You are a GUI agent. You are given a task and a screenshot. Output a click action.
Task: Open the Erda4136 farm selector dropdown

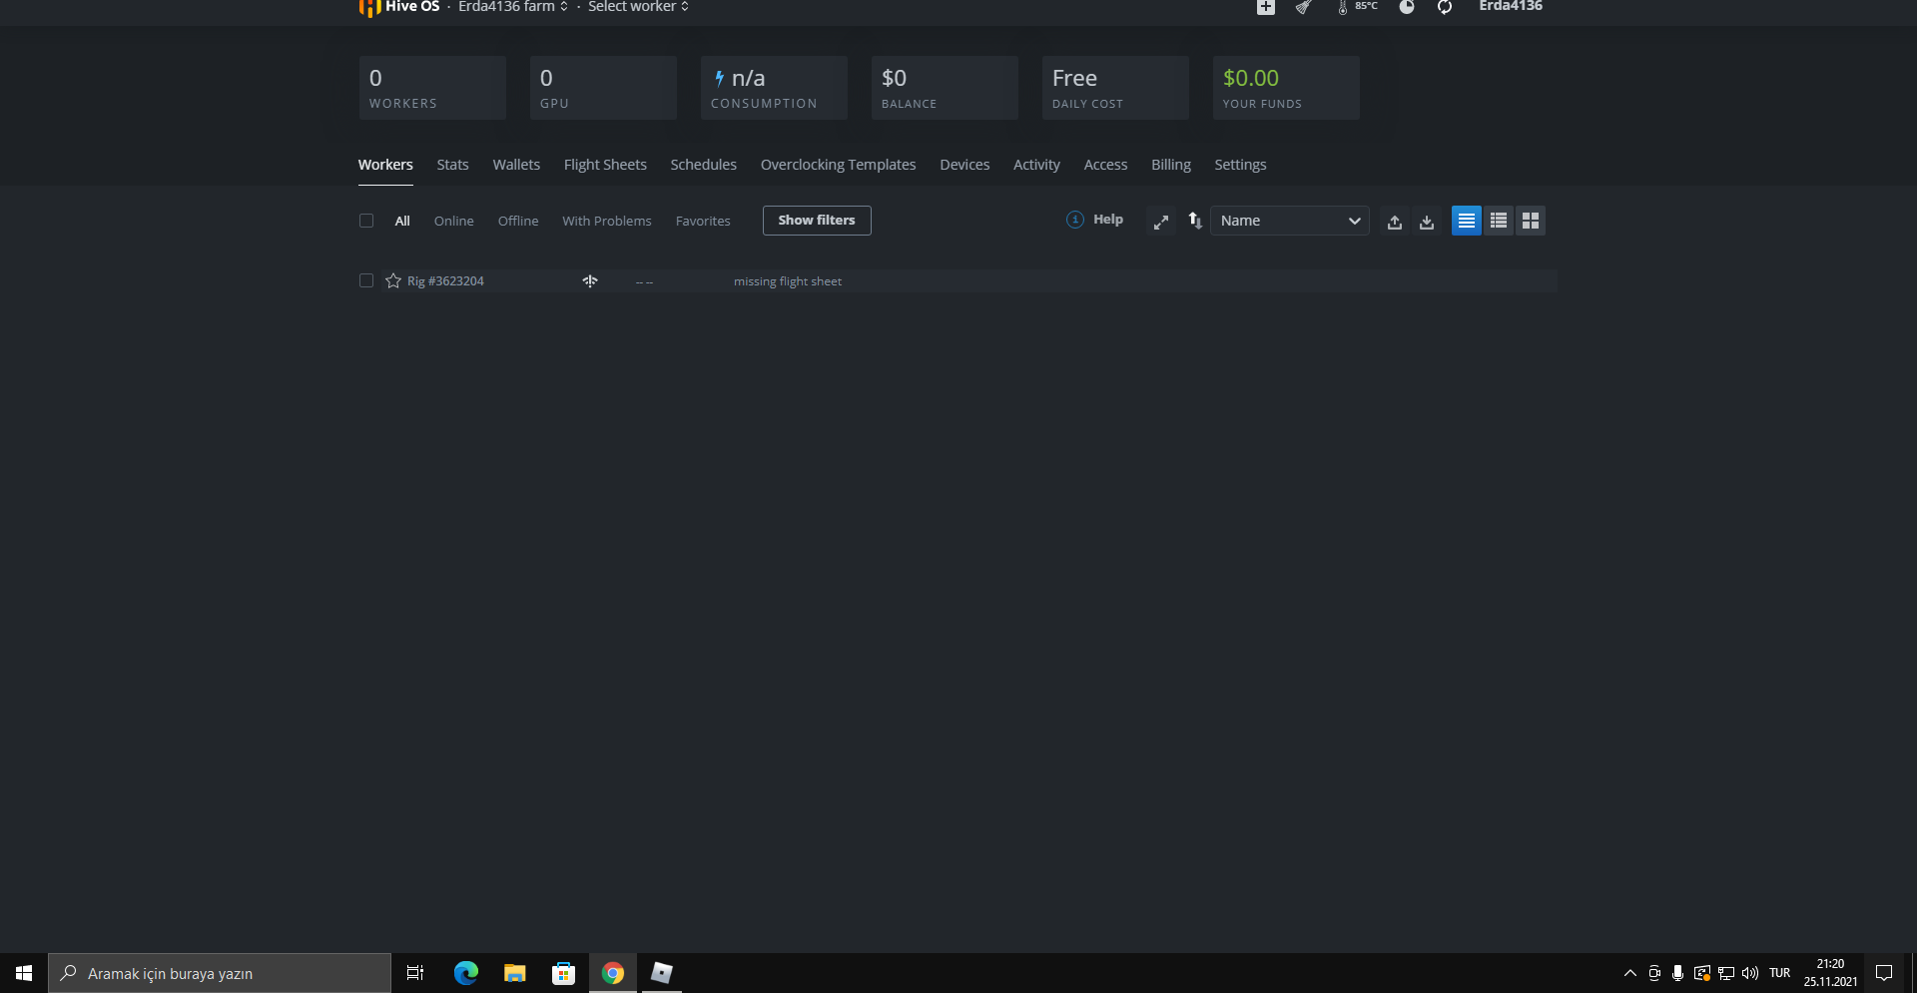[x=513, y=7]
